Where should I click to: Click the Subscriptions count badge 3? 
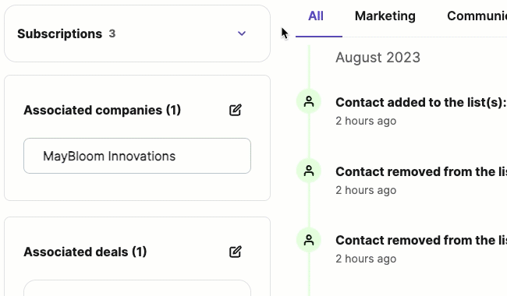coord(112,33)
